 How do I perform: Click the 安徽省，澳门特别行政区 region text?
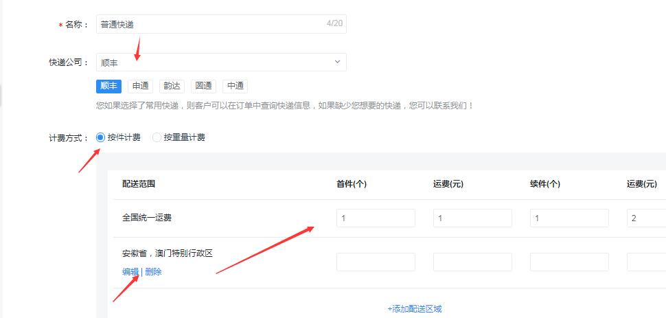168,254
